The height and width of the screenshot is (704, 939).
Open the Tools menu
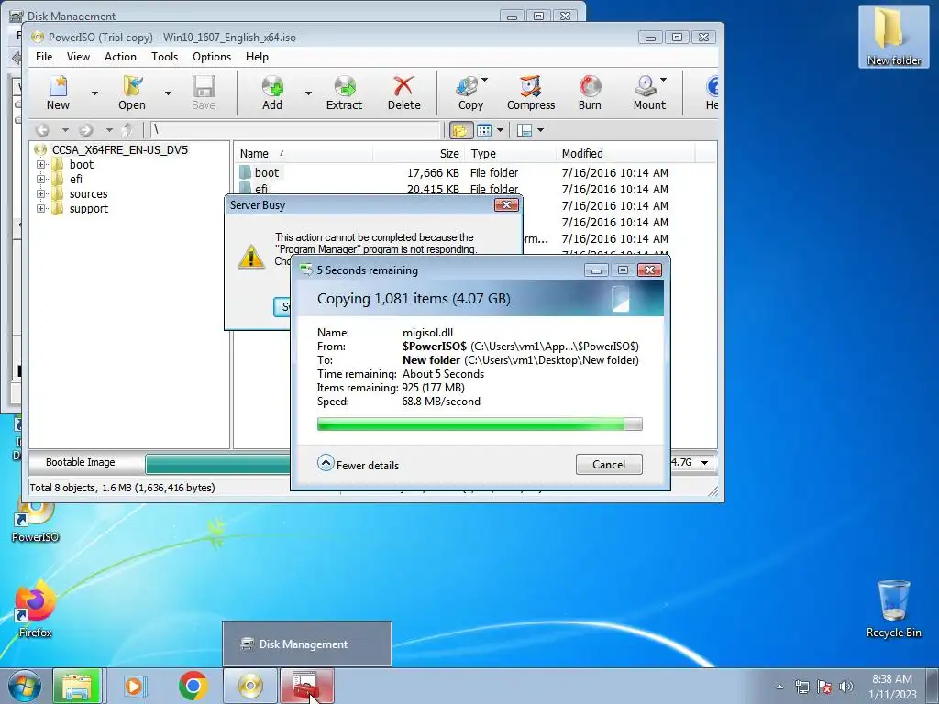point(164,57)
